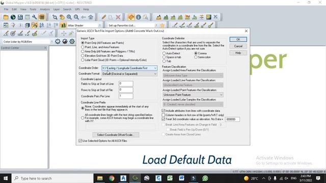Viewport: 326px width, 183px height.
Task: Select the Measure ruler tool
Action: 131,17
